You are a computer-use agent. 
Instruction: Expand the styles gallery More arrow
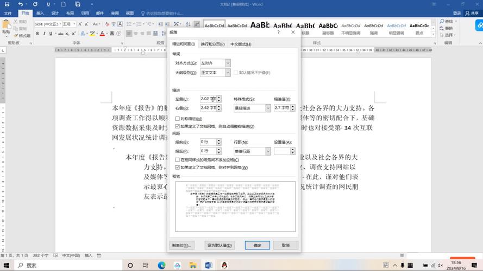433,35
